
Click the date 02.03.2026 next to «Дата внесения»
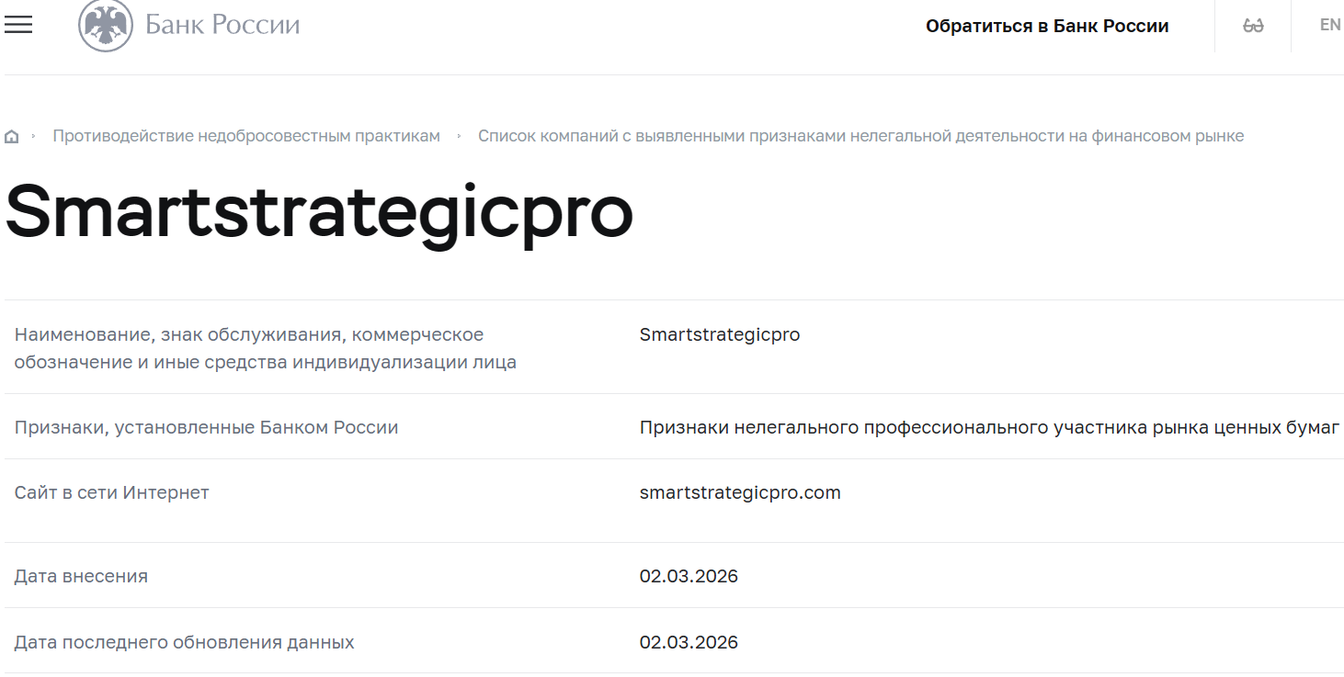coord(689,576)
